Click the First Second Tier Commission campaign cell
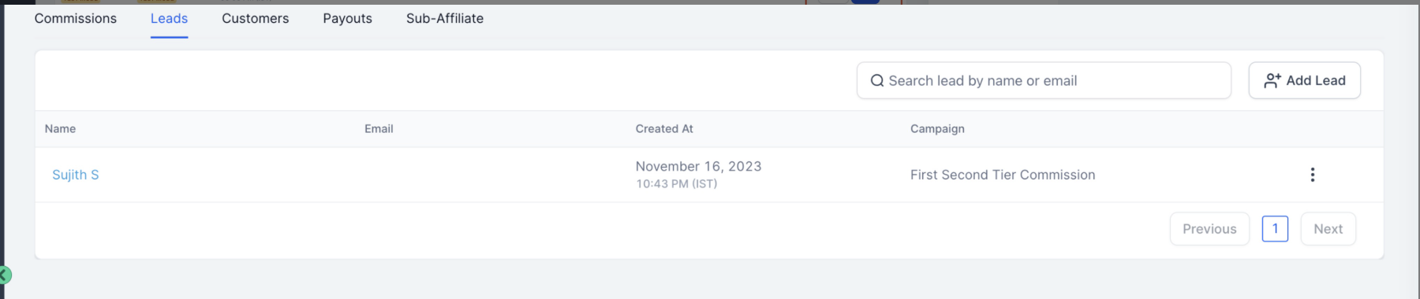Viewport: 1420px width, 299px height. [x=1003, y=175]
